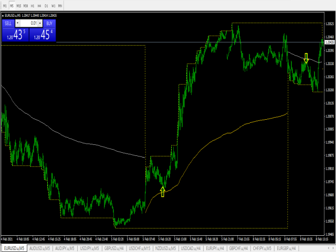This screenshot has width=336, height=252.
Task: Click the '4 Feb 2021' time axis label
Action: click(x=7, y=239)
